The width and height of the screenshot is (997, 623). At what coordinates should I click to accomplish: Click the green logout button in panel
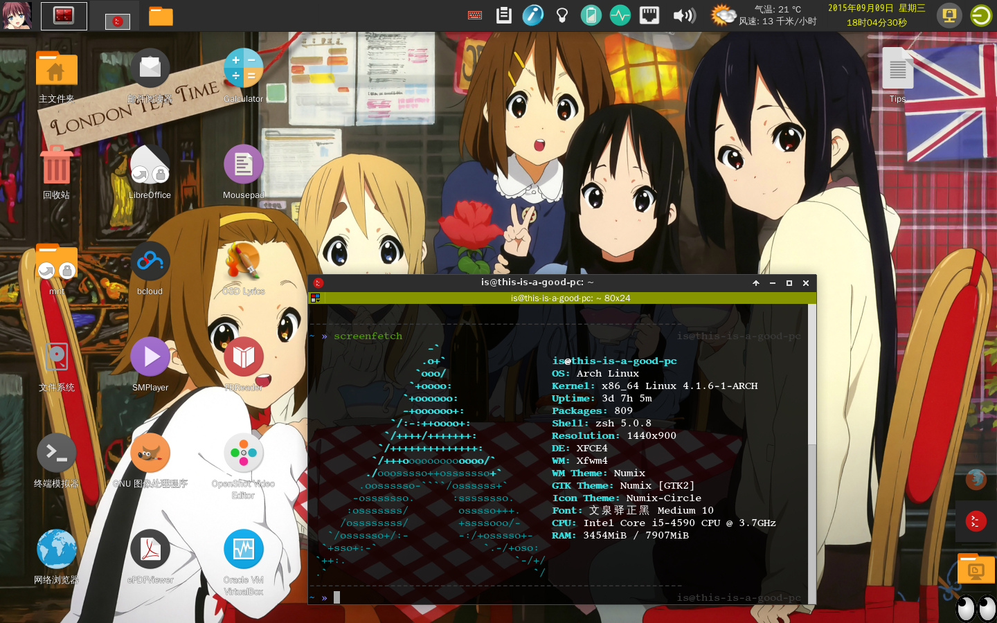coord(981,15)
